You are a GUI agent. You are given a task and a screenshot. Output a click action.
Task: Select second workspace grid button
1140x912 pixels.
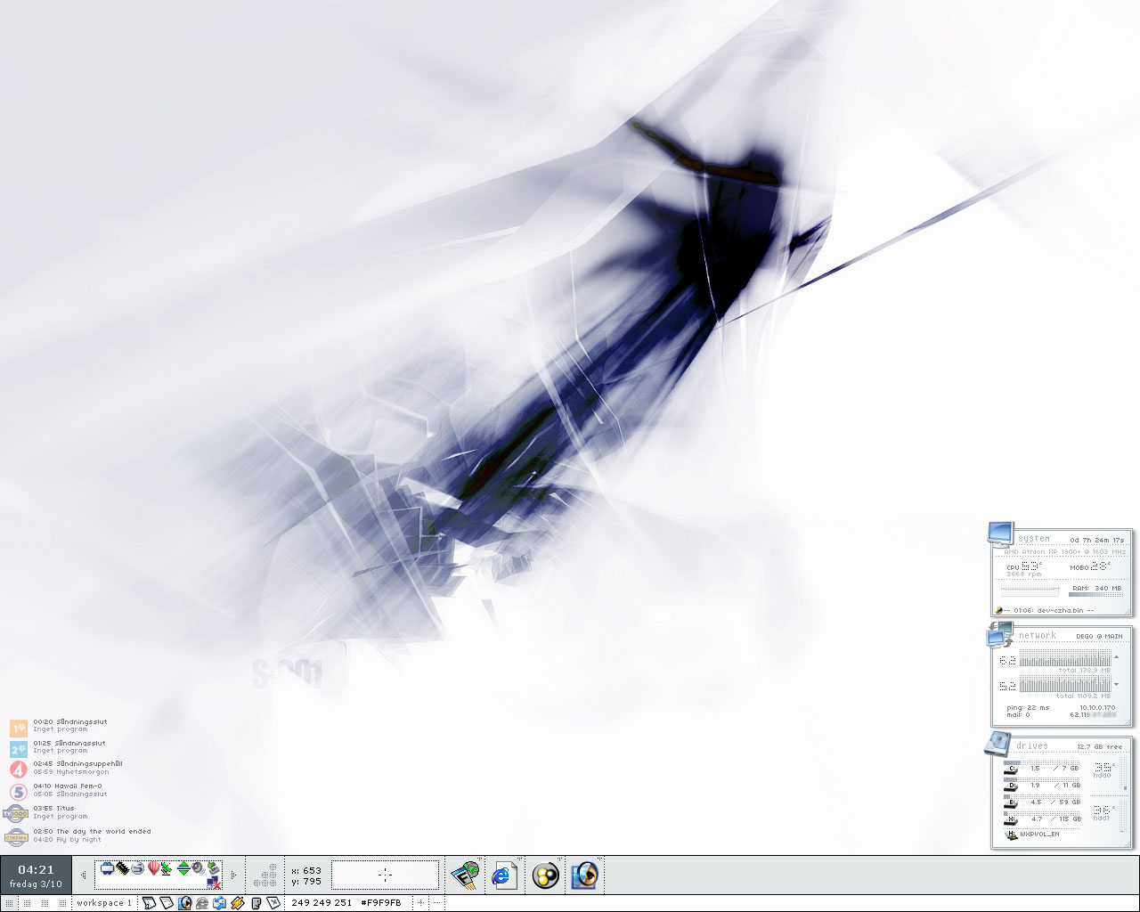pyautogui.click(x=27, y=902)
